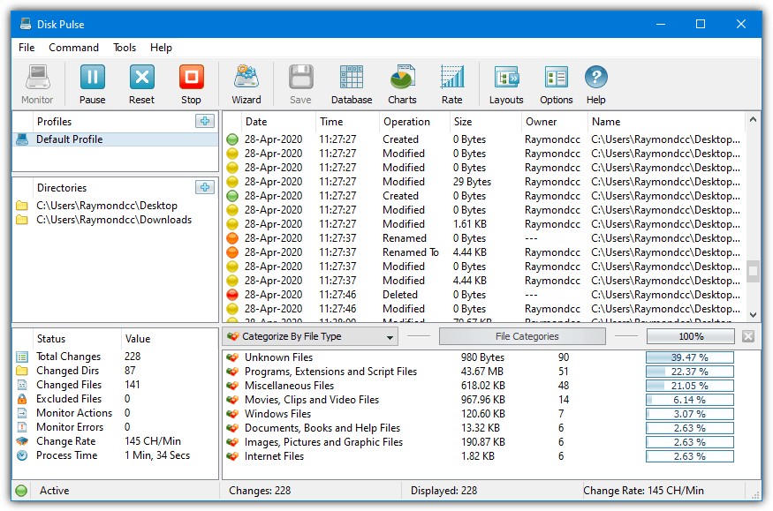Click the Default Profile computer icon
Image resolution: width=773 pixels, height=511 pixels.
(x=22, y=139)
